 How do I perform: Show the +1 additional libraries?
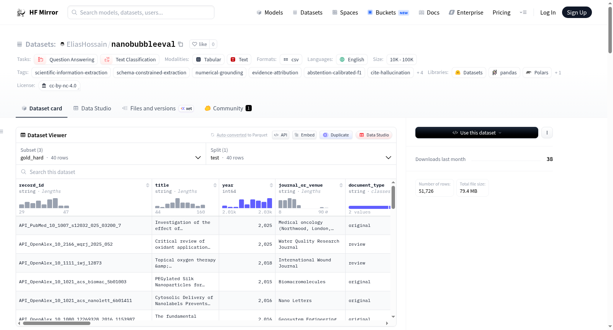558,72
